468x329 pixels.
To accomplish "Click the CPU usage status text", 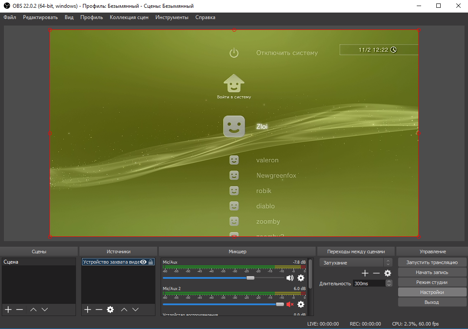I will [415, 324].
